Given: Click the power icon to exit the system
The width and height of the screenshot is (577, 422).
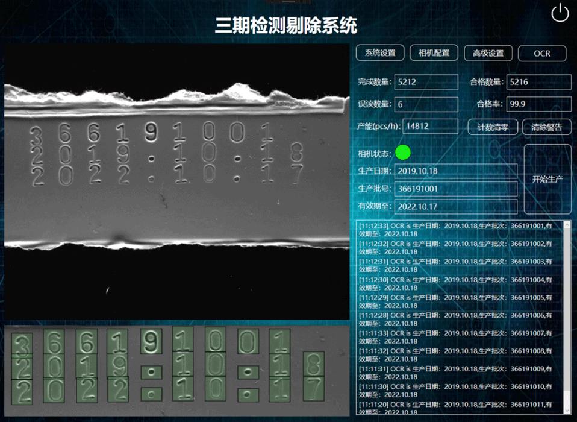Looking at the screenshot, I should point(560,13).
